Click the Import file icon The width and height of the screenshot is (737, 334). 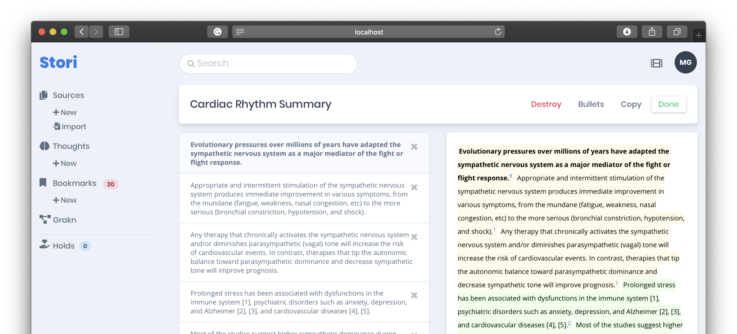(x=57, y=126)
